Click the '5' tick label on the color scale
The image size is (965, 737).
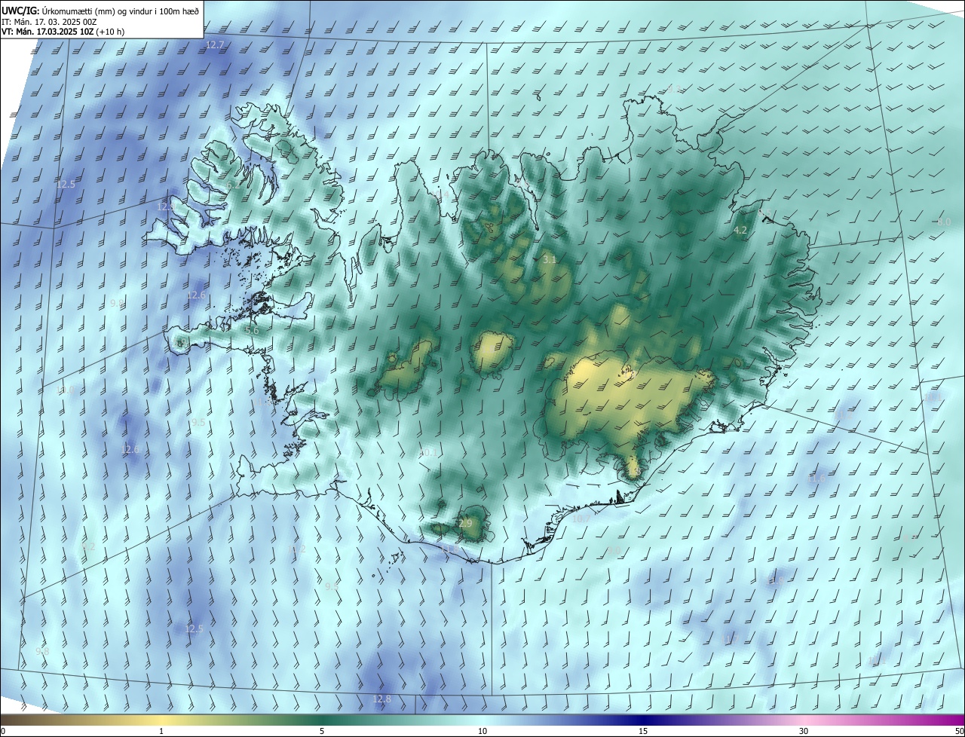click(322, 732)
